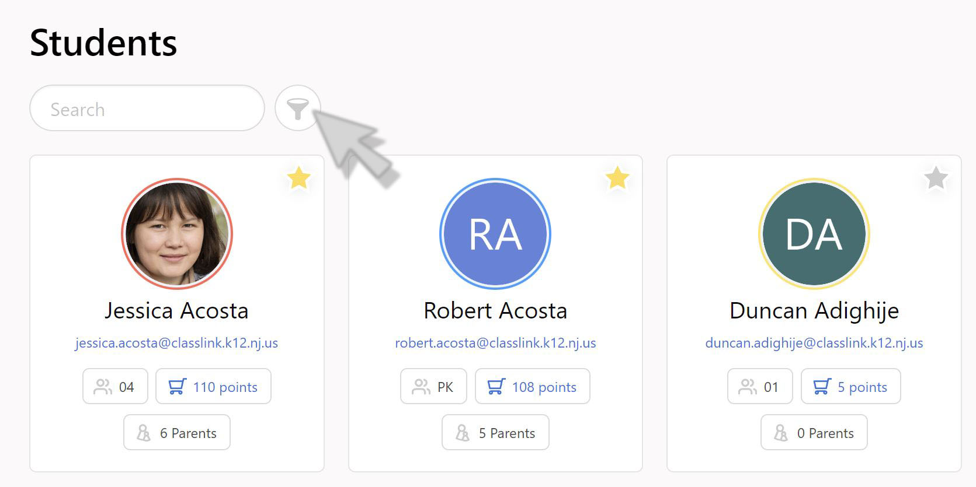The image size is (976, 487).
Task: Email jessica.acosta@classlink.k12.nj.us link
Action: click(x=176, y=343)
